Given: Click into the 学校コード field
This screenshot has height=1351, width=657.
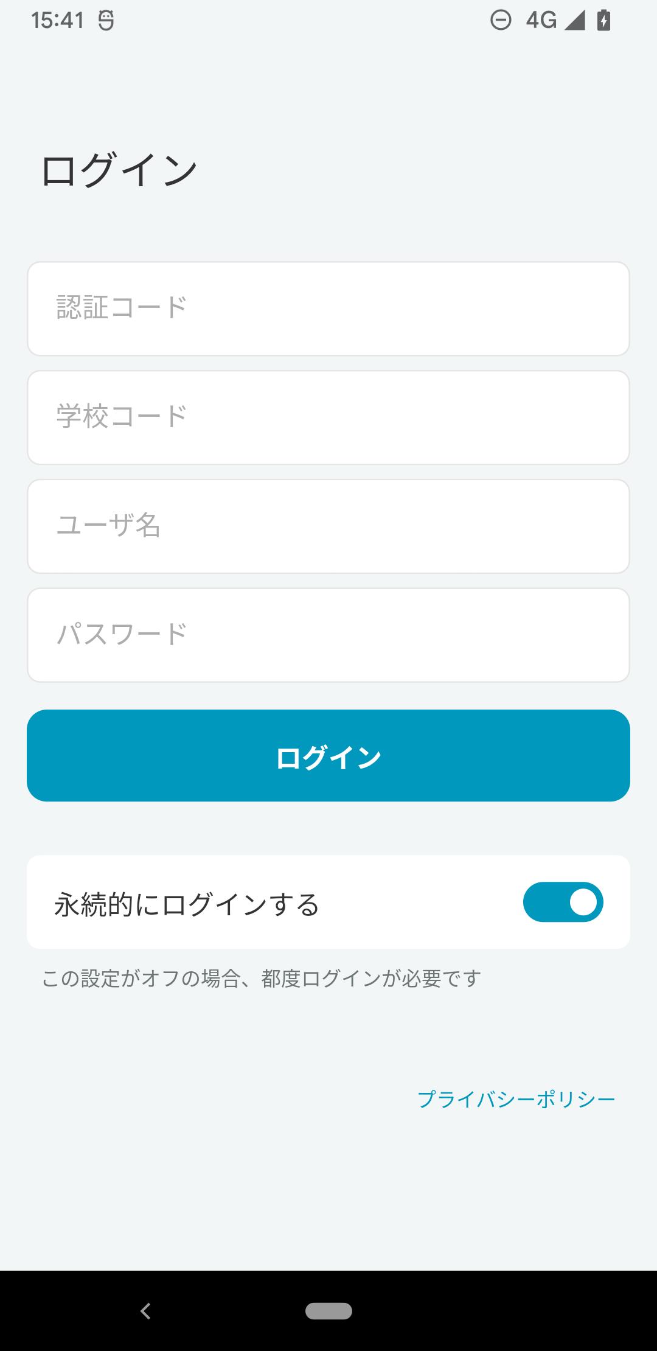Looking at the screenshot, I should tap(328, 417).
